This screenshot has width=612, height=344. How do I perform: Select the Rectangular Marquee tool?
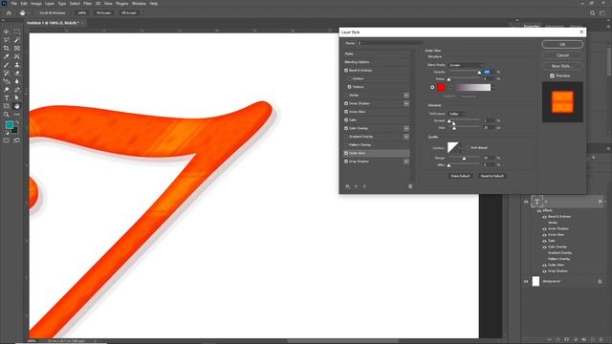tap(17, 32)
